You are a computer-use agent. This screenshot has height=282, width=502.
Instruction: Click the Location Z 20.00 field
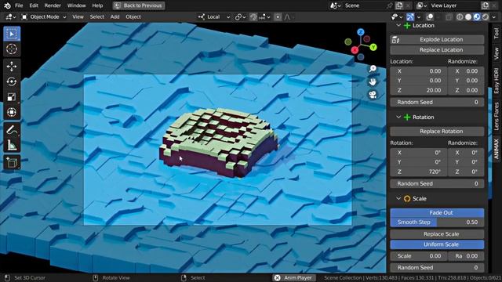point(418,90)
